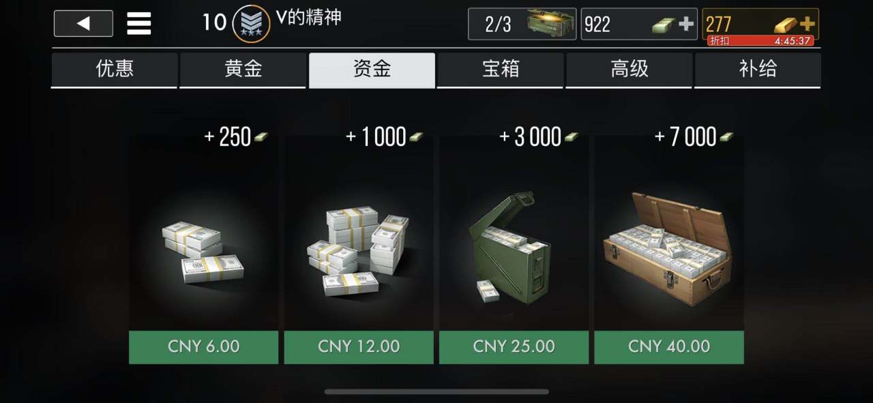This screenshot has width=873, height=403.
Task: Tap the white plus to add cash
Action: tap(686, 25)
